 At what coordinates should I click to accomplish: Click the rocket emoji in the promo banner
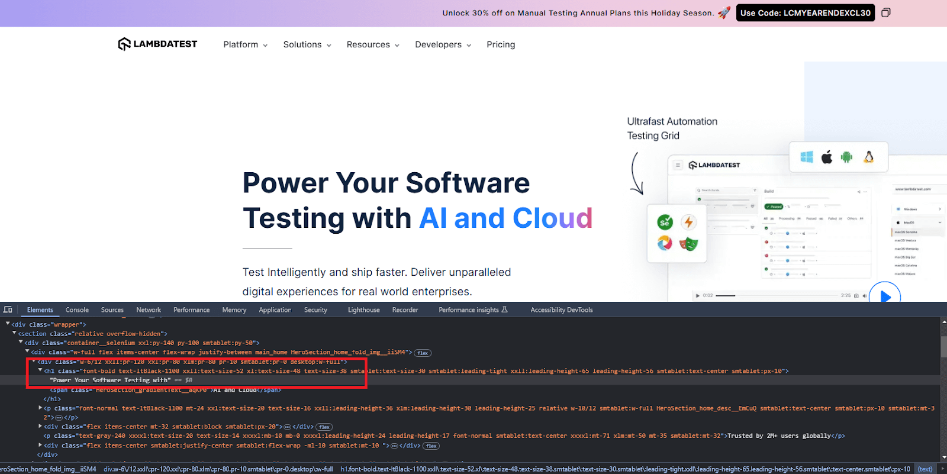[724, 12]
